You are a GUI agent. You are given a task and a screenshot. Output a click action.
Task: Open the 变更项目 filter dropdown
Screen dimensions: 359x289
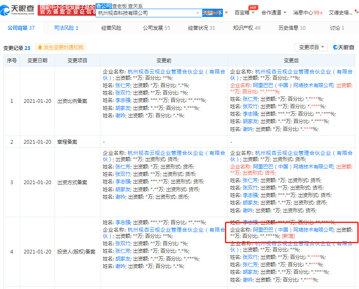[x=311, y=47]
